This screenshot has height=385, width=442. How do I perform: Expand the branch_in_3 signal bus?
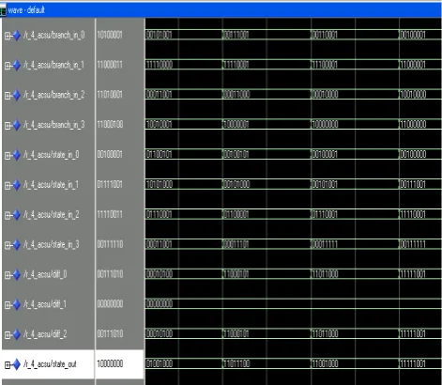(8, 126)
